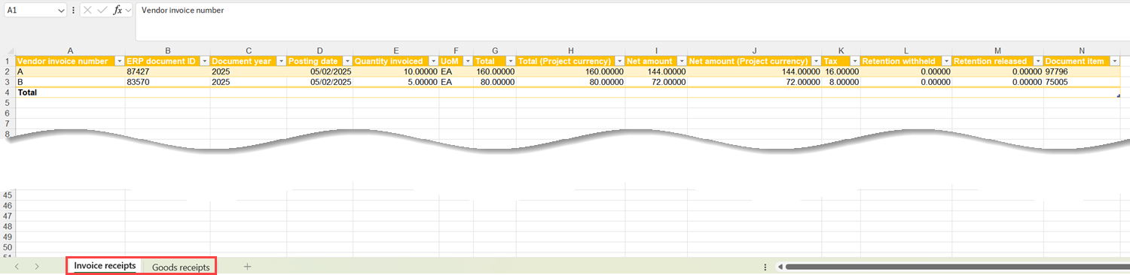
Task: Select row 3 header
Action: click(8, 82)
